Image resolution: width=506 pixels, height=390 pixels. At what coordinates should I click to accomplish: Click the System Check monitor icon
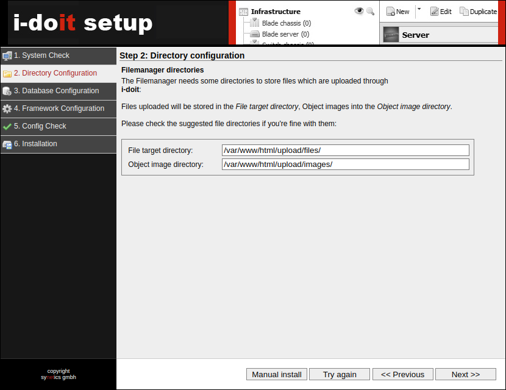7,56
